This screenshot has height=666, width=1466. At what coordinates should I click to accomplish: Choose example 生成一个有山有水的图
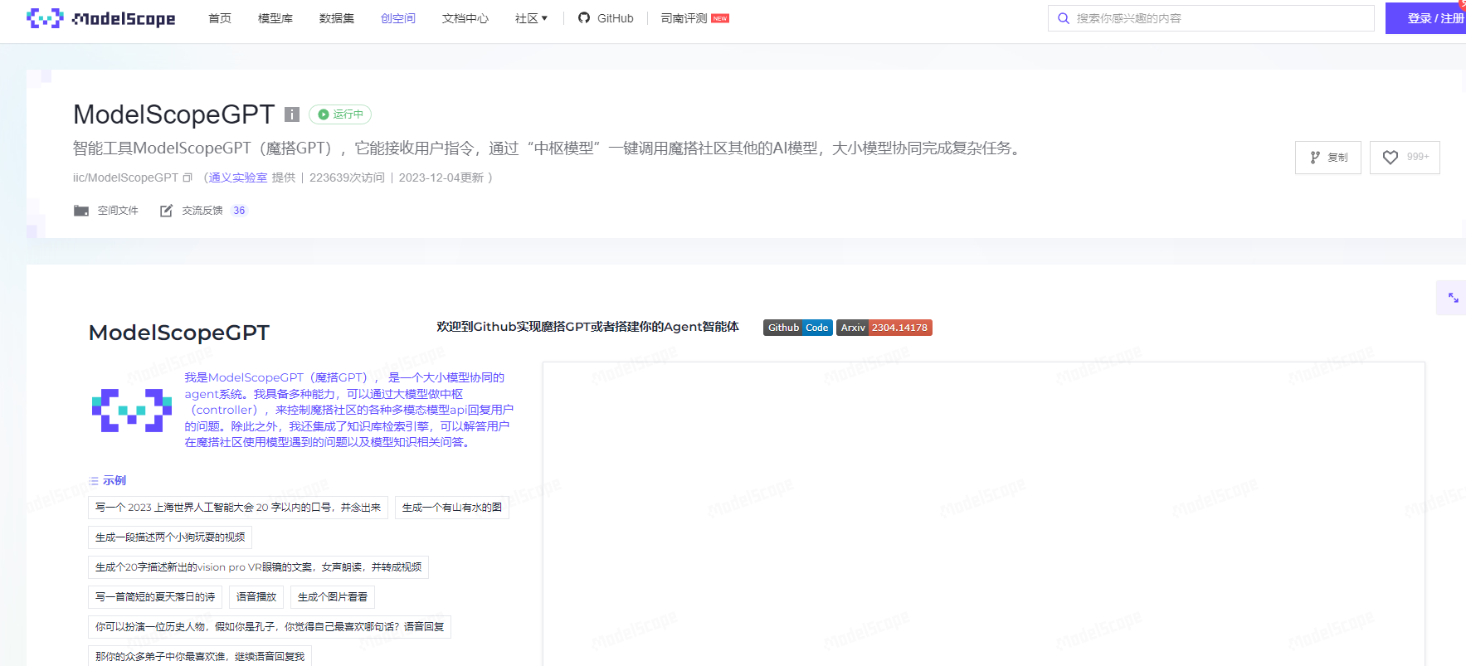452,508
